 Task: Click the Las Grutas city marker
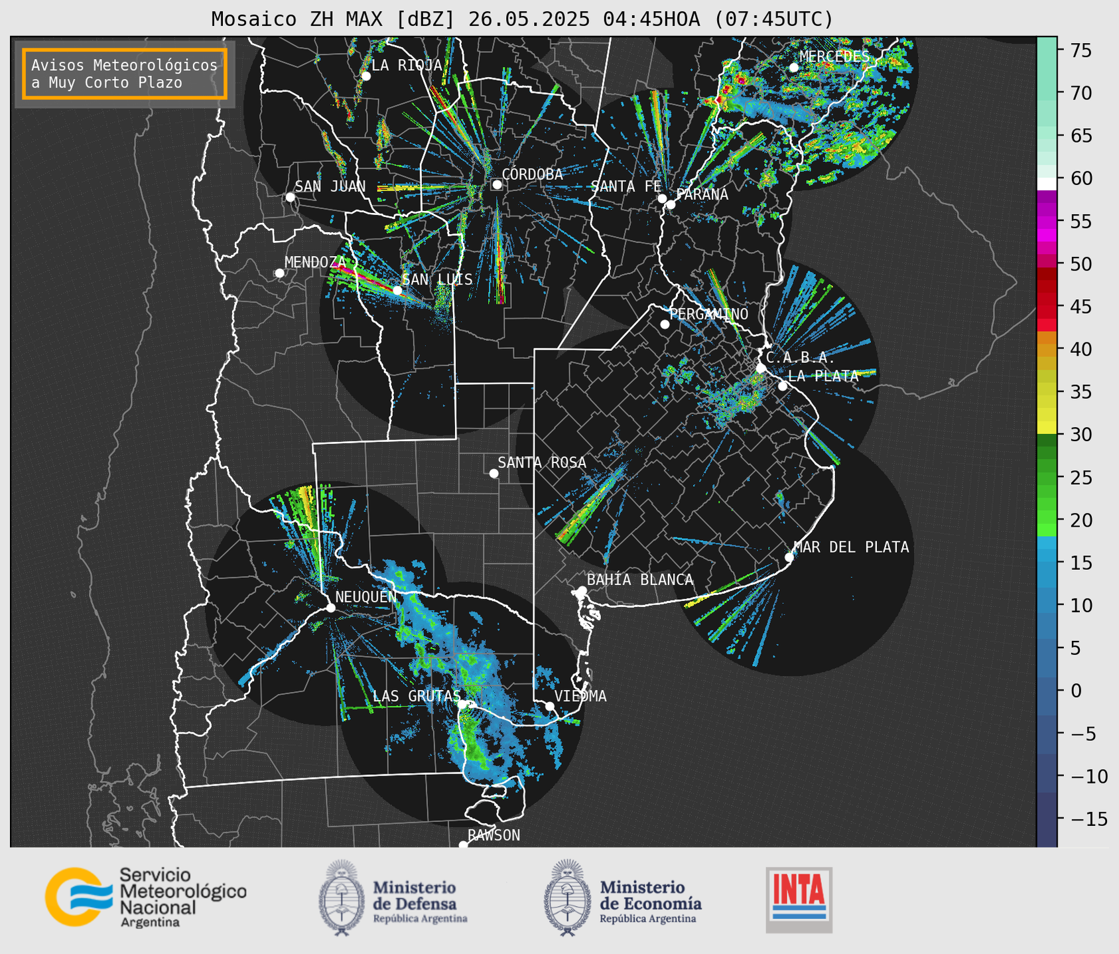click(x=462, y=704)
